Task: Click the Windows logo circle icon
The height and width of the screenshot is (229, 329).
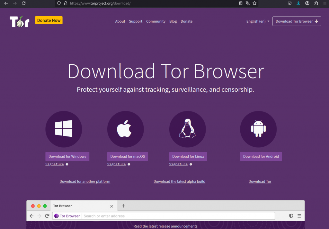Action: [64, 129]
